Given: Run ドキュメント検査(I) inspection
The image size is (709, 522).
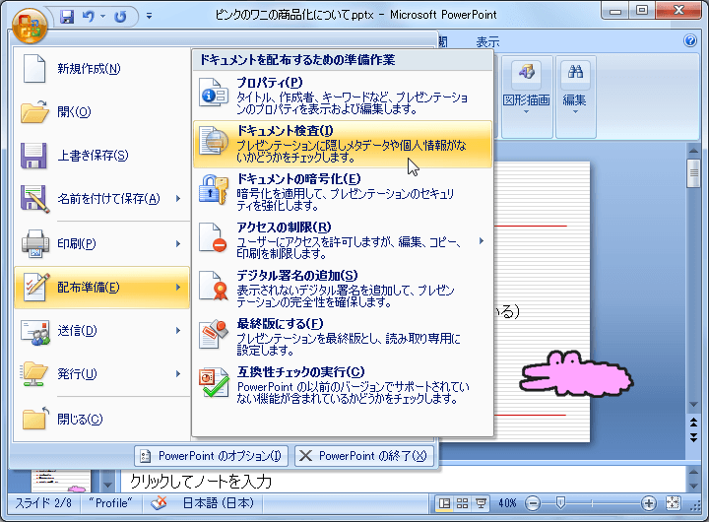Looking at the screenshot, I should coord(343,144).
